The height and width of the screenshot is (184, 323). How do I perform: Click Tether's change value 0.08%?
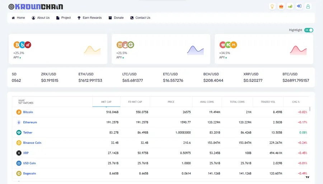pos(303,133)
